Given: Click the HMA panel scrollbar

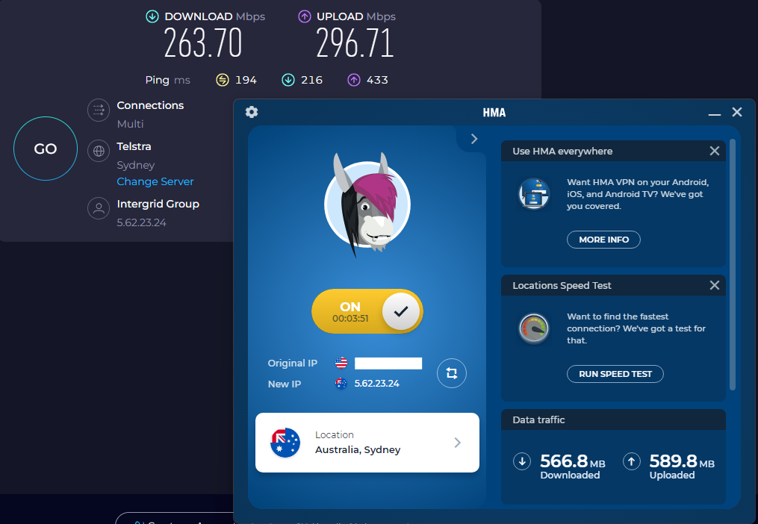Looking at the screenshot, I should click(733, 265).
